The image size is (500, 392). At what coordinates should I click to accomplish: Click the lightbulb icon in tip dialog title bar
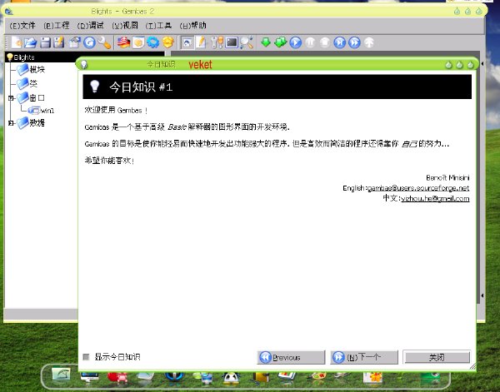pyautogui.click(x=84, y=64)
